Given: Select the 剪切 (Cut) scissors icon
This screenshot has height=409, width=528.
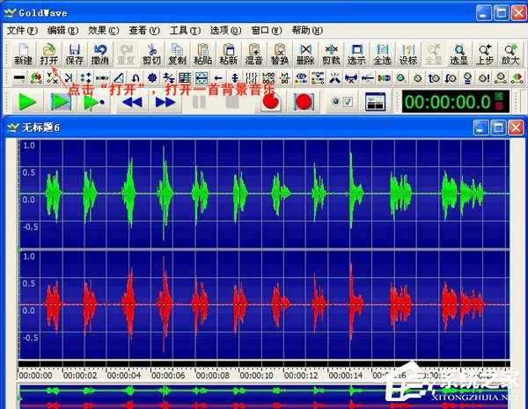Looking at the screenshot, I should [x=151, y=54].
